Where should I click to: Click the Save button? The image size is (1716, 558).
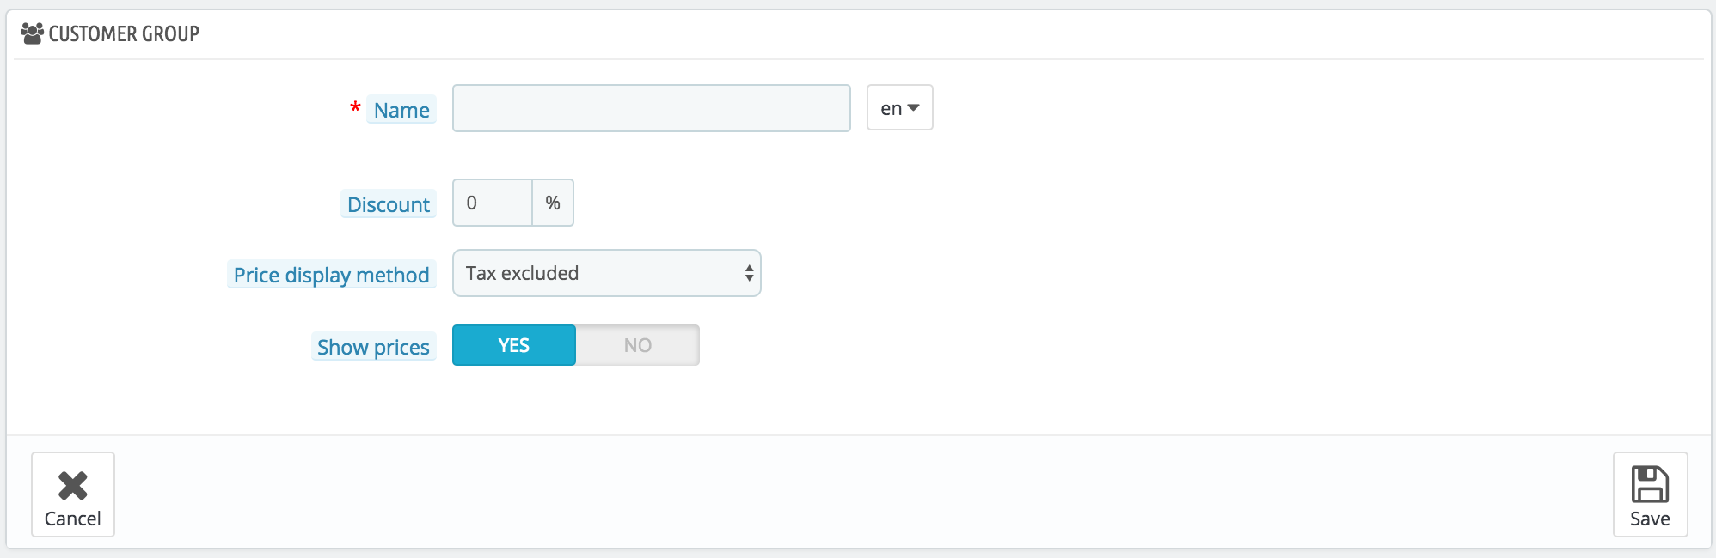tap(1650, 494)
